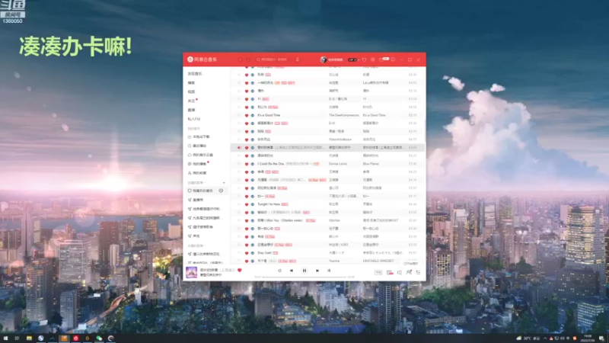
Task: Open the volume speaker control
Action: (400, 273)
